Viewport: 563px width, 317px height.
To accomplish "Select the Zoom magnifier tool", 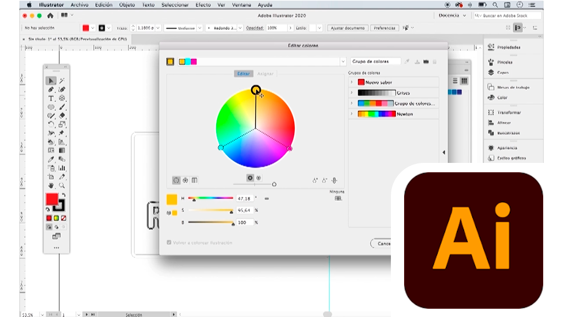I will click(x=62, y=186).
